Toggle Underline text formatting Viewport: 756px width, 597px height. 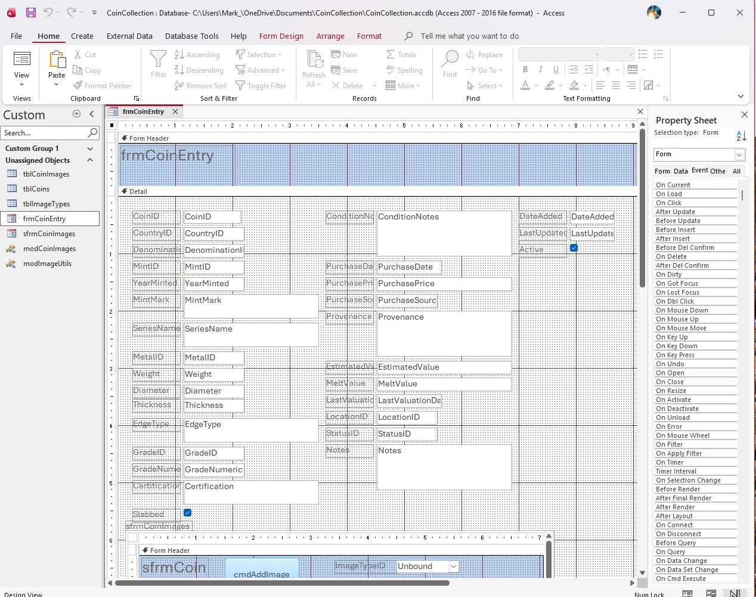coord(556,70)
